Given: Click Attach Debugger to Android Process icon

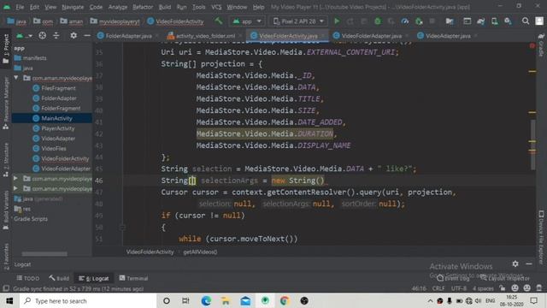Looking at the screenshot, I should click(419, 21).
